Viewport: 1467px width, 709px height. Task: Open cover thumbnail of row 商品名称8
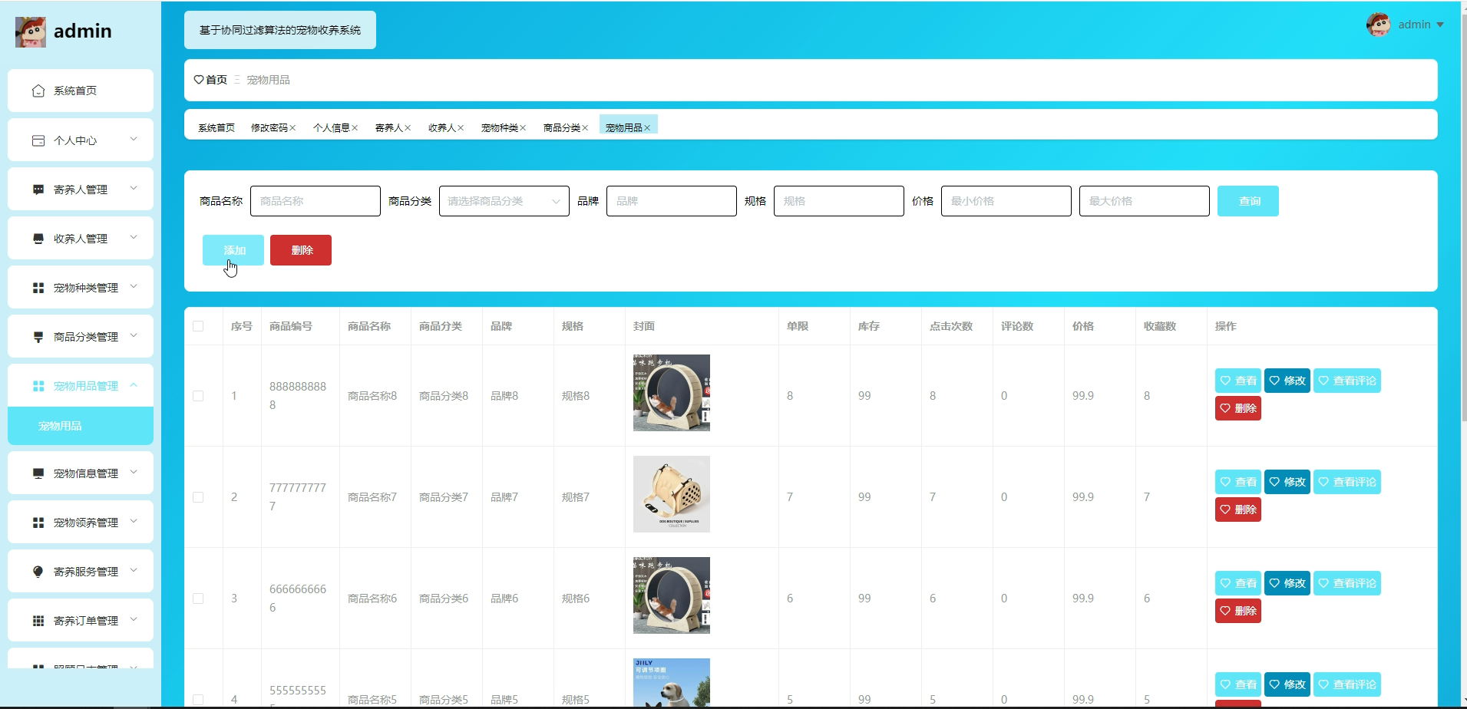tap(672, 393)
